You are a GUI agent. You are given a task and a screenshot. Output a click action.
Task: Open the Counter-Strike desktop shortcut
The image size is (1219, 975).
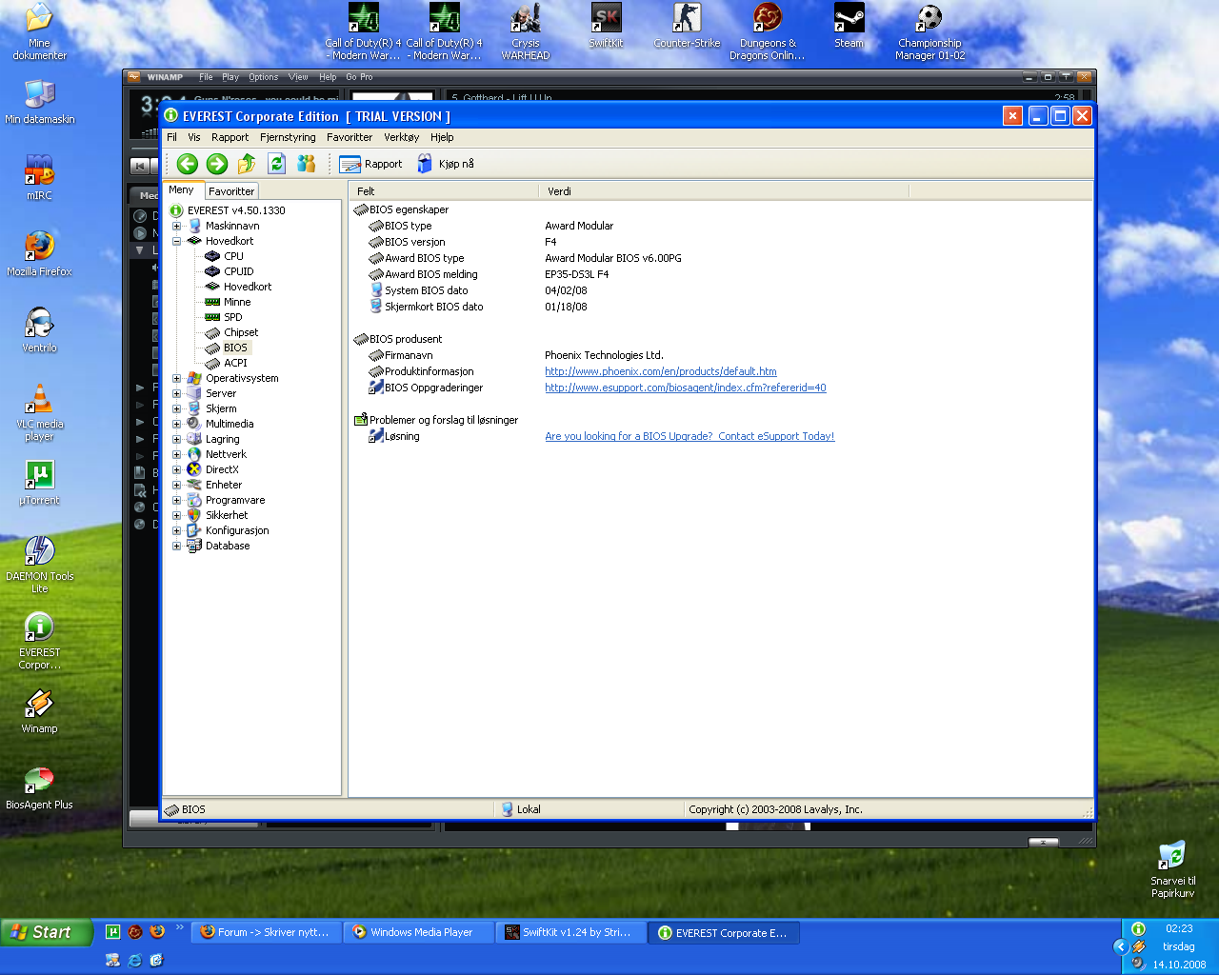tap(687, 25)
